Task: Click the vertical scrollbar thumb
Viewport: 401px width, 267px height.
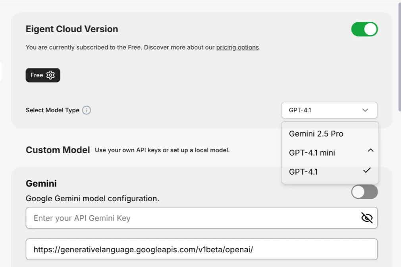Action: tap(399, 56)
